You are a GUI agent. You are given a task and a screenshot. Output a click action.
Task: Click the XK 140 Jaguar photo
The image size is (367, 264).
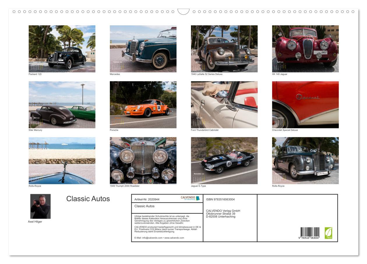click(x=305, y=49)
